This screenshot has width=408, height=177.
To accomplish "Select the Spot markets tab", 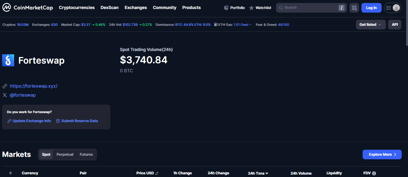I will click(x=46, y=154).
